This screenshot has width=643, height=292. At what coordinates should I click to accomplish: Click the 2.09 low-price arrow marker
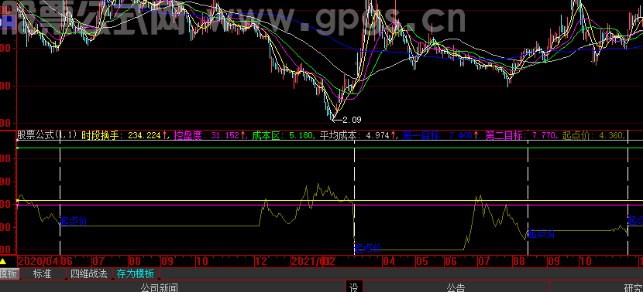(347, 120)
